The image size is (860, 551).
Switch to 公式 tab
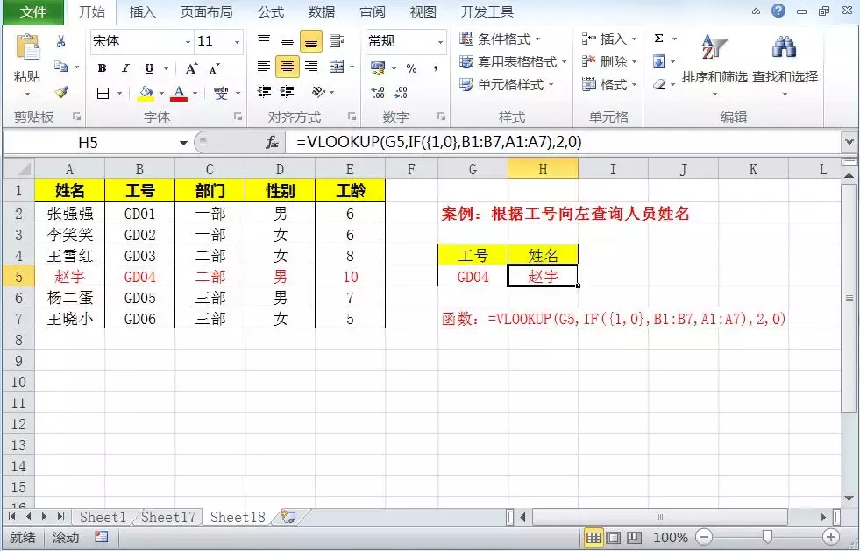[x=271, y=11]
